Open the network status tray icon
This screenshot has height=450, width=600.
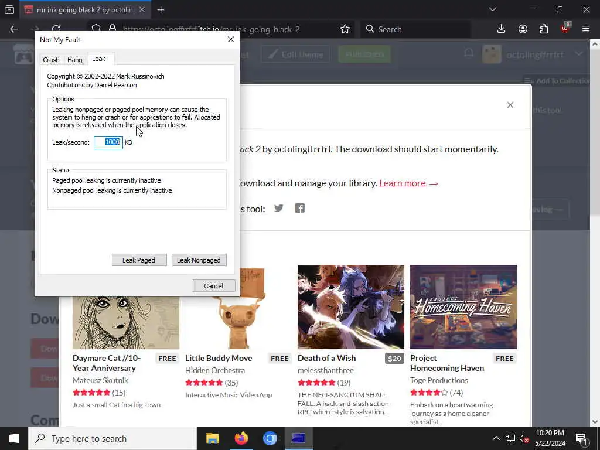pos(510,438)
